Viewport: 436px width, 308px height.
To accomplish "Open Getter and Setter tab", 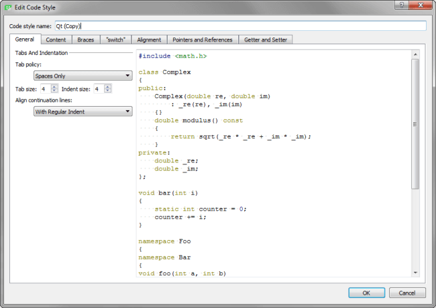I will pos(266,40).
